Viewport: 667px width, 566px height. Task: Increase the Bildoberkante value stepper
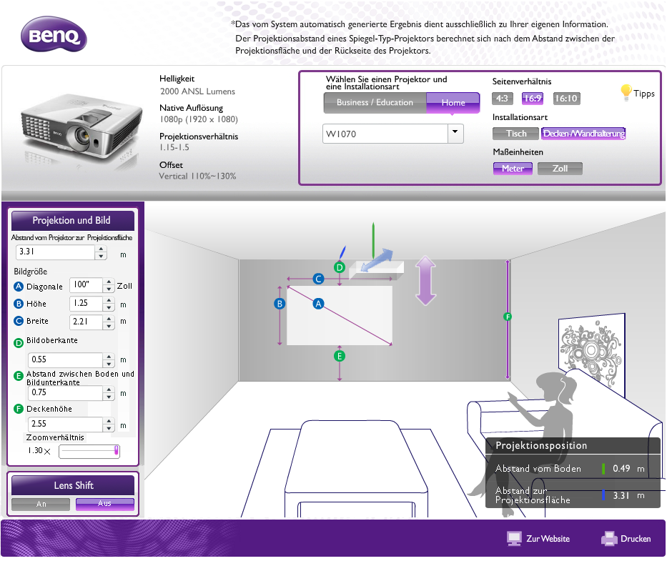pos(109,356)
